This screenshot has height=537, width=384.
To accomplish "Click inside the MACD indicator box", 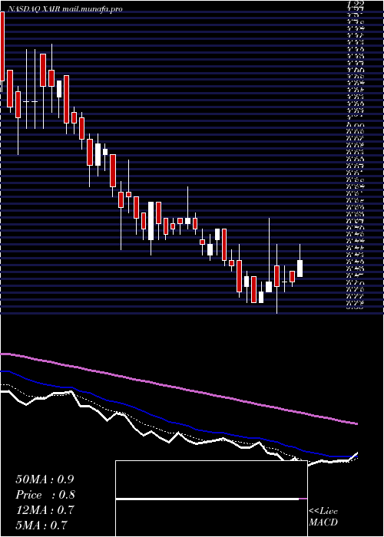I will (211, 499).
